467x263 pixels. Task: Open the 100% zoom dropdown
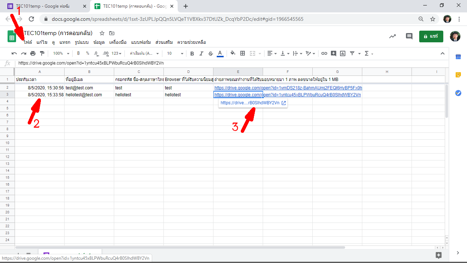tap(61, 54)
